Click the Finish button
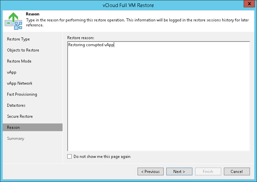 tap(208, 172)
